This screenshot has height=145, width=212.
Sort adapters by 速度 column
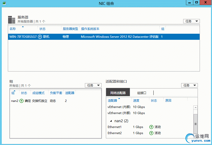pos(136,100)
